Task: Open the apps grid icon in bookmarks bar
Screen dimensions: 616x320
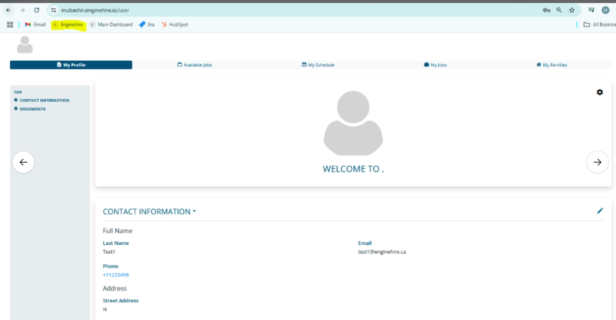Action: 10,24
